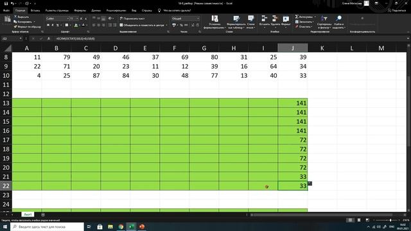The image size is (411, 231).
Task: Switch to the Вставка ribbon tab
Action: point(35,10)
